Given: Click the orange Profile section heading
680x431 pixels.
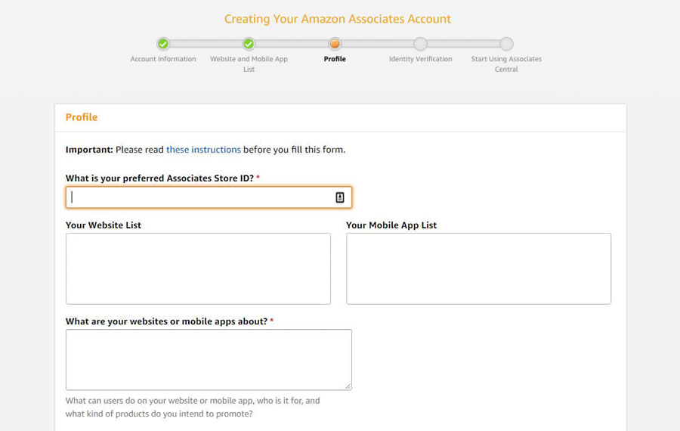Looking at the screenshot, I should 82,117.
